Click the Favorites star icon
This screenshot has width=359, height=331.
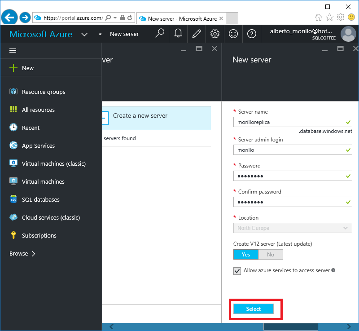[x=329, y=17]
